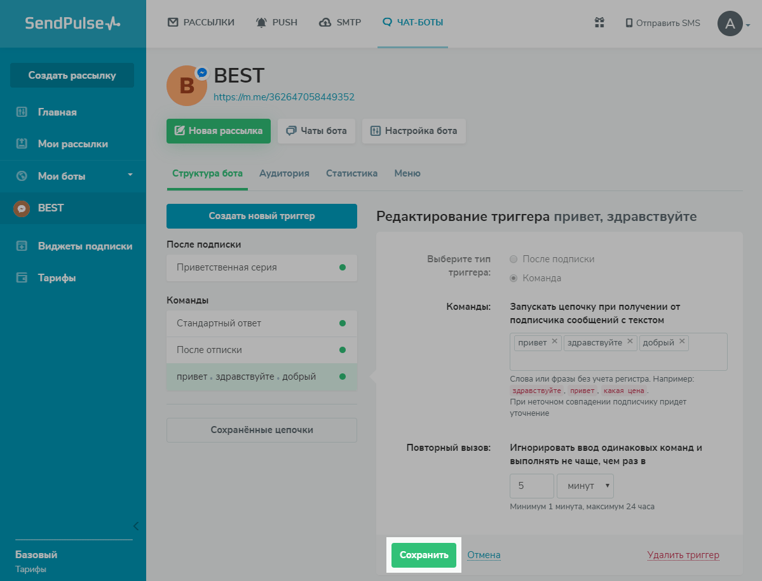Screen dimensions: 762x581
Task: Open Тарифы in sidebar menu
Action: pos(57,277)
